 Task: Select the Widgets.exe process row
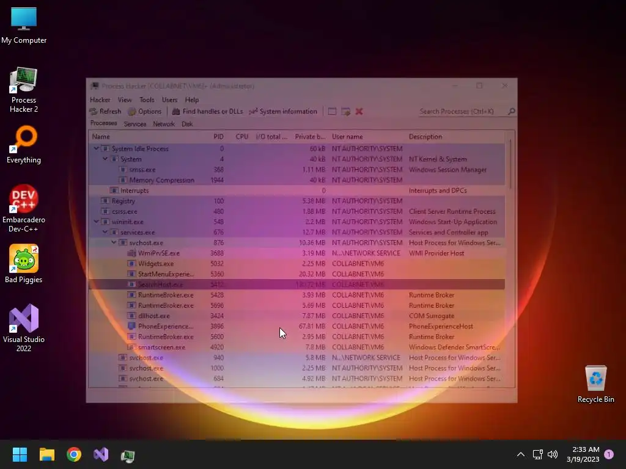[296, 264]
